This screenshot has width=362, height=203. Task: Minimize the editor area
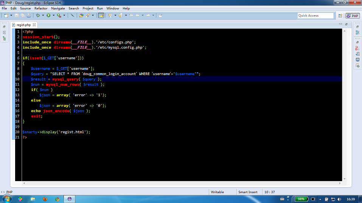click(x=340, y=24)
